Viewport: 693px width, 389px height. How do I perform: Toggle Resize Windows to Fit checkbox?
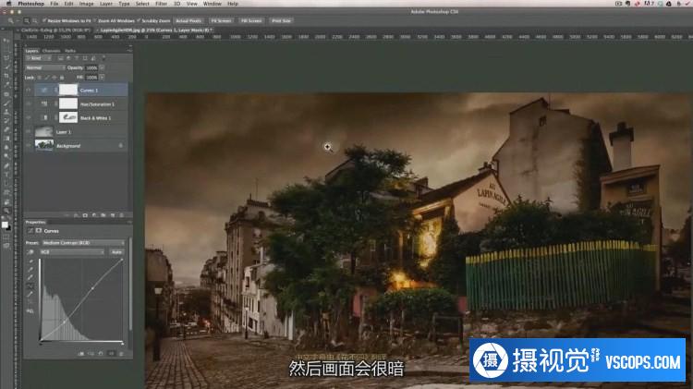point(44,20)
